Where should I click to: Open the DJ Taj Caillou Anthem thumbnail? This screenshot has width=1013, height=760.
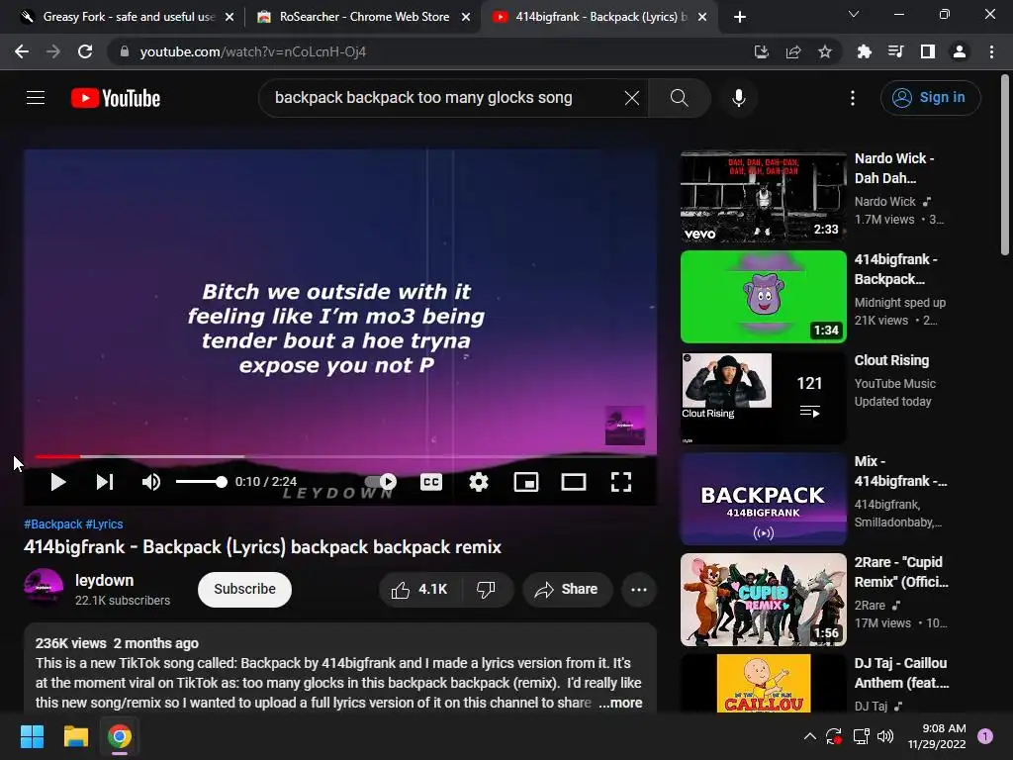pyautogui.click(x=763, y=683)
